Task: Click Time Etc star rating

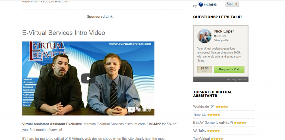Action: 213,115
